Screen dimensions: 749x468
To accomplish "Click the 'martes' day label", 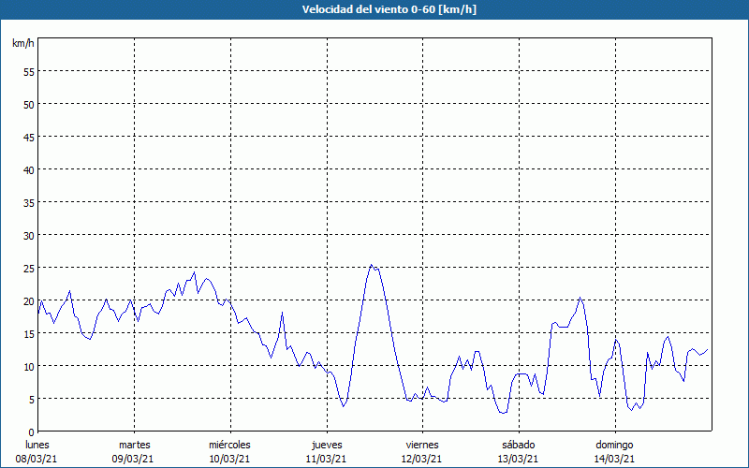I will [x=135, y=445].
